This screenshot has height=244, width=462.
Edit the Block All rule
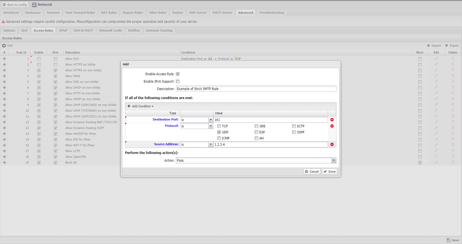pyautogui.click(x=436, y=162)
